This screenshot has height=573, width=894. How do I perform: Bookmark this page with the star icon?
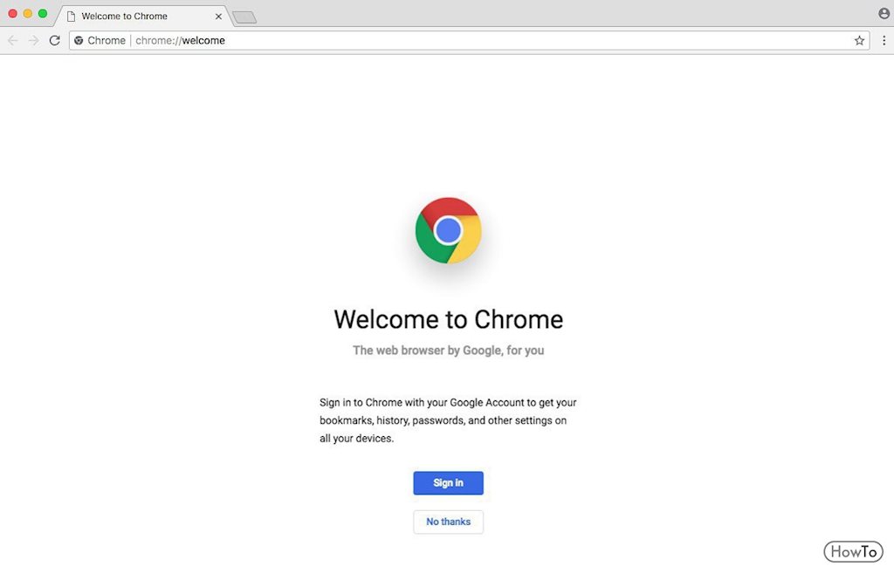tap(859, 40)
